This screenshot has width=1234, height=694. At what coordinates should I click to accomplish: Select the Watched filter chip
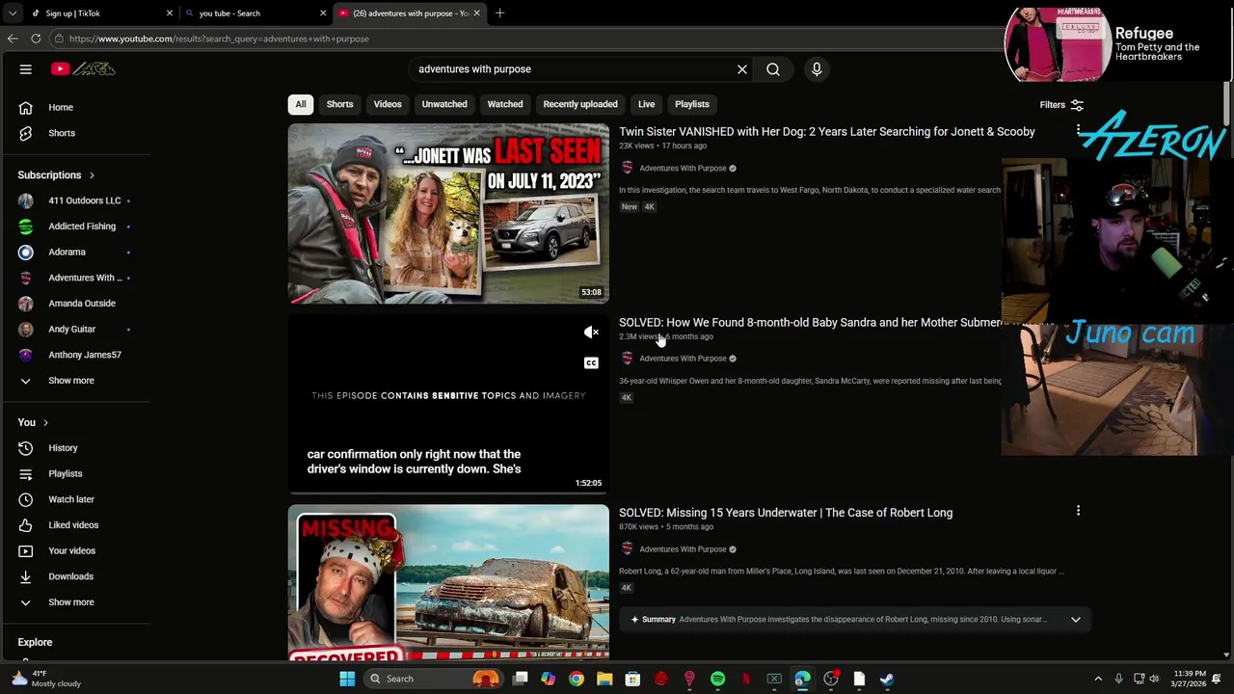click(505, 104)
